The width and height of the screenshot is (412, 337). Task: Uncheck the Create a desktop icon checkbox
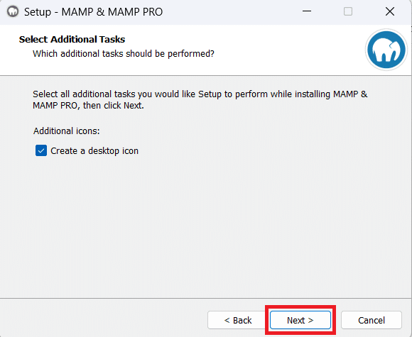click(41, 150)
